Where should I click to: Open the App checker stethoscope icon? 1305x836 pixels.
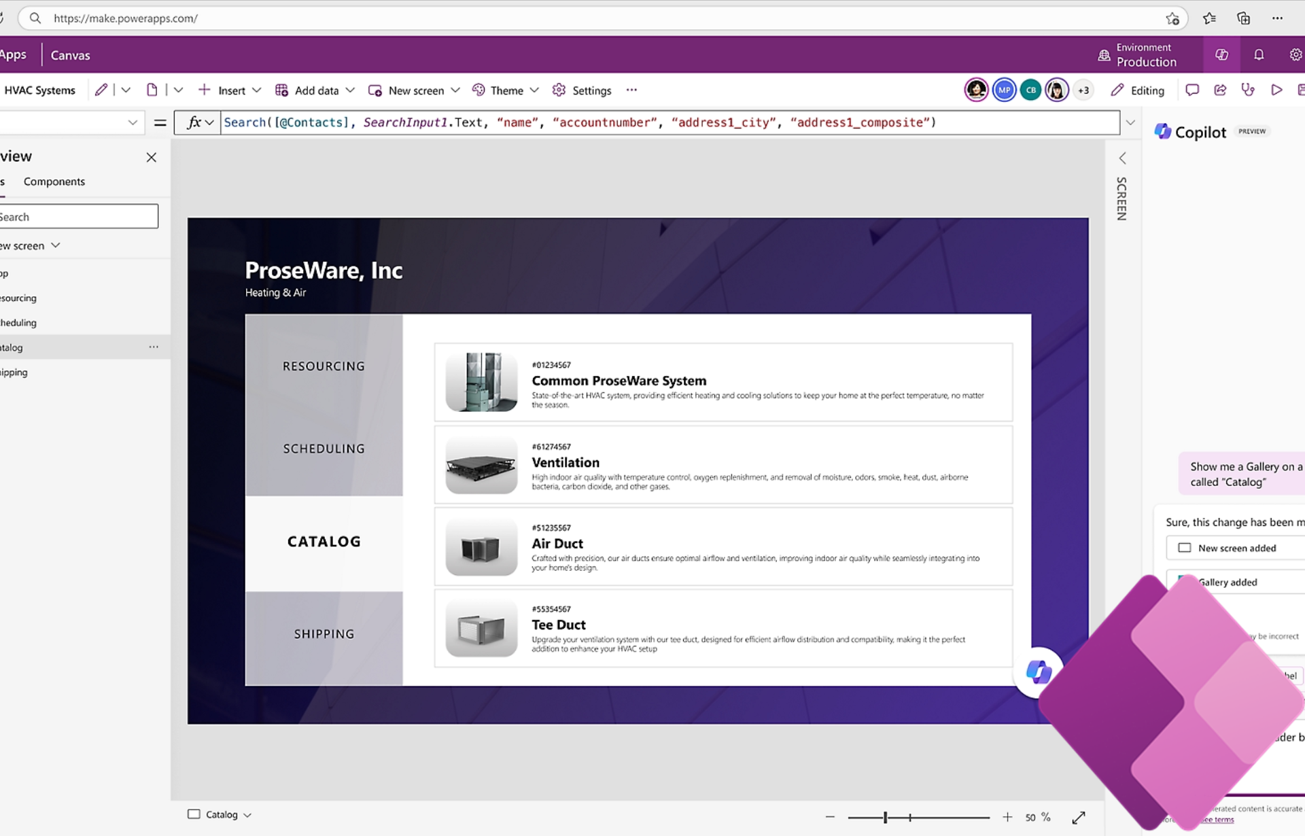coord(1248,90)
